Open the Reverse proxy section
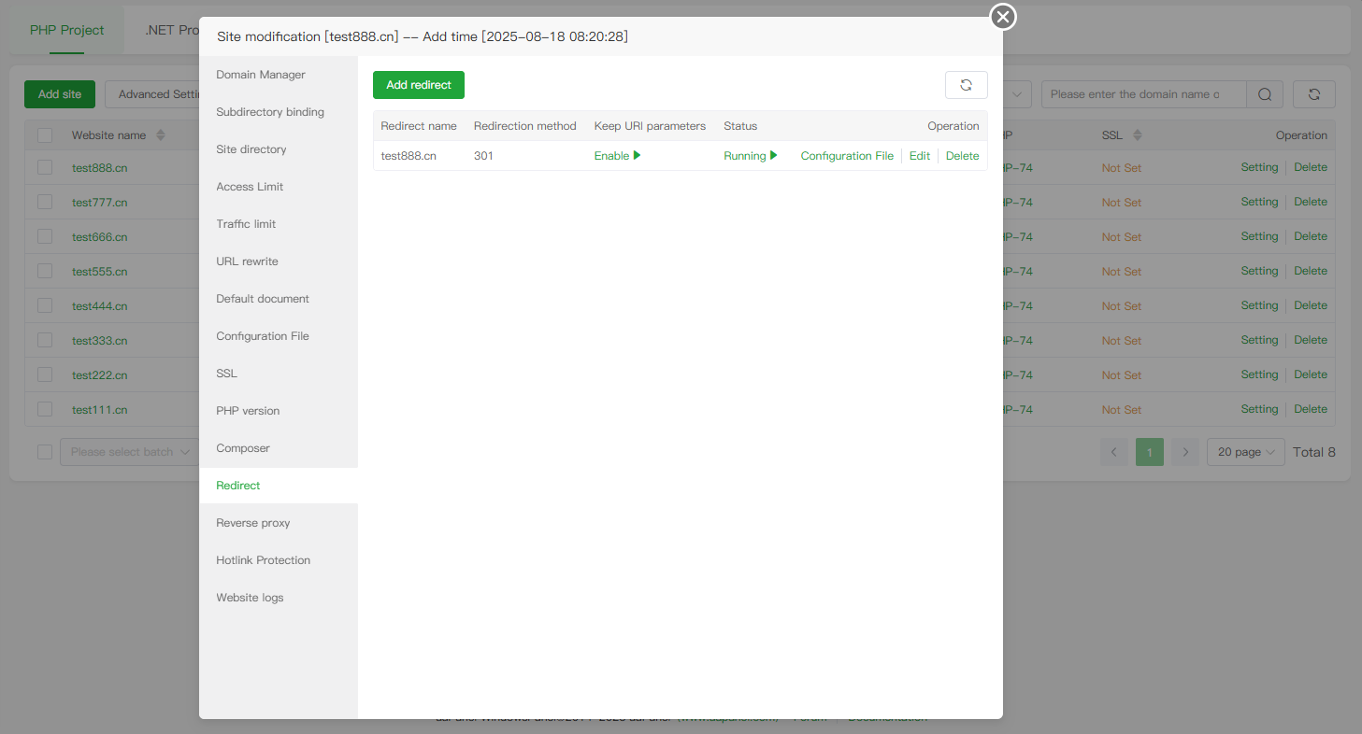Image resolution: width=1362 pixels, height=734 pixels. [253, 523]
